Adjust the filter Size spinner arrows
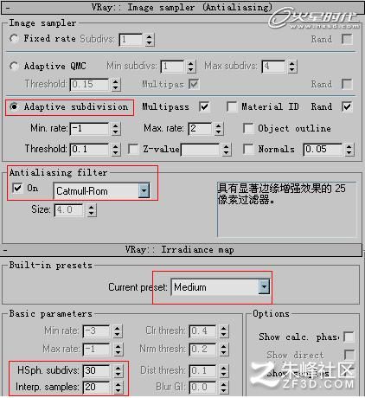The height and width of the screenshot is (398, 365). pyautogui.click(x=91, y=210)
